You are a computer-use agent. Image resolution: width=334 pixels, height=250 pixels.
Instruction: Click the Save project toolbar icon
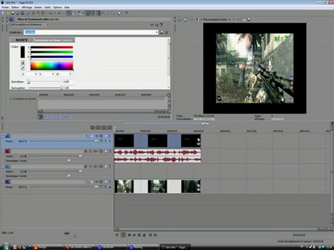click(13, 13)
